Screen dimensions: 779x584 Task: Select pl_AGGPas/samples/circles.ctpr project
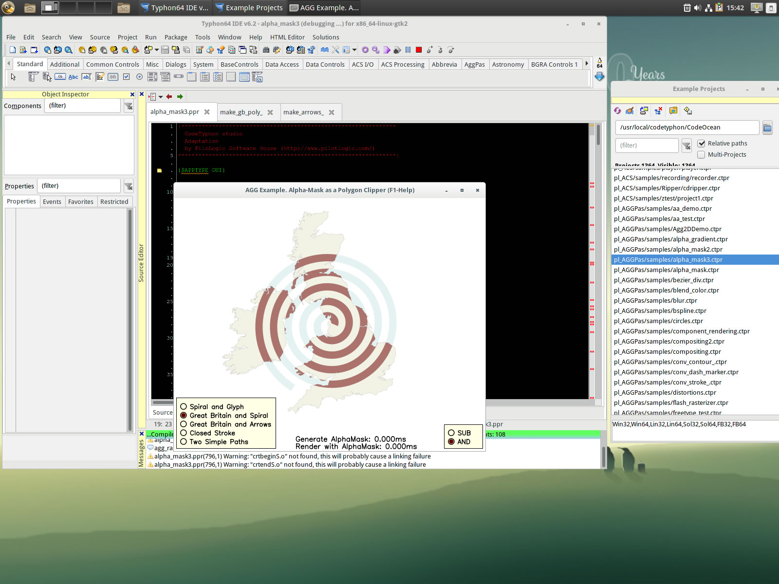(x=695, y=321)
